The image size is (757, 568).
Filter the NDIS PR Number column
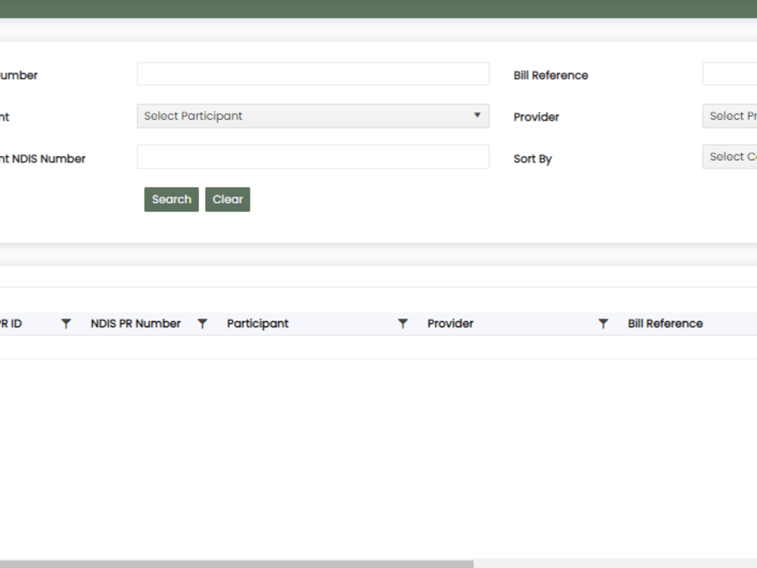(202, 323)
